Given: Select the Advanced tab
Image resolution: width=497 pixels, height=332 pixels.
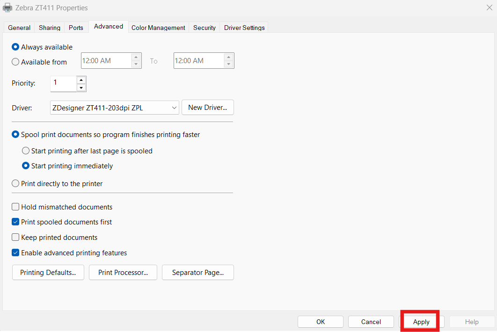Looking at the screenshot, I should (109, 26).
